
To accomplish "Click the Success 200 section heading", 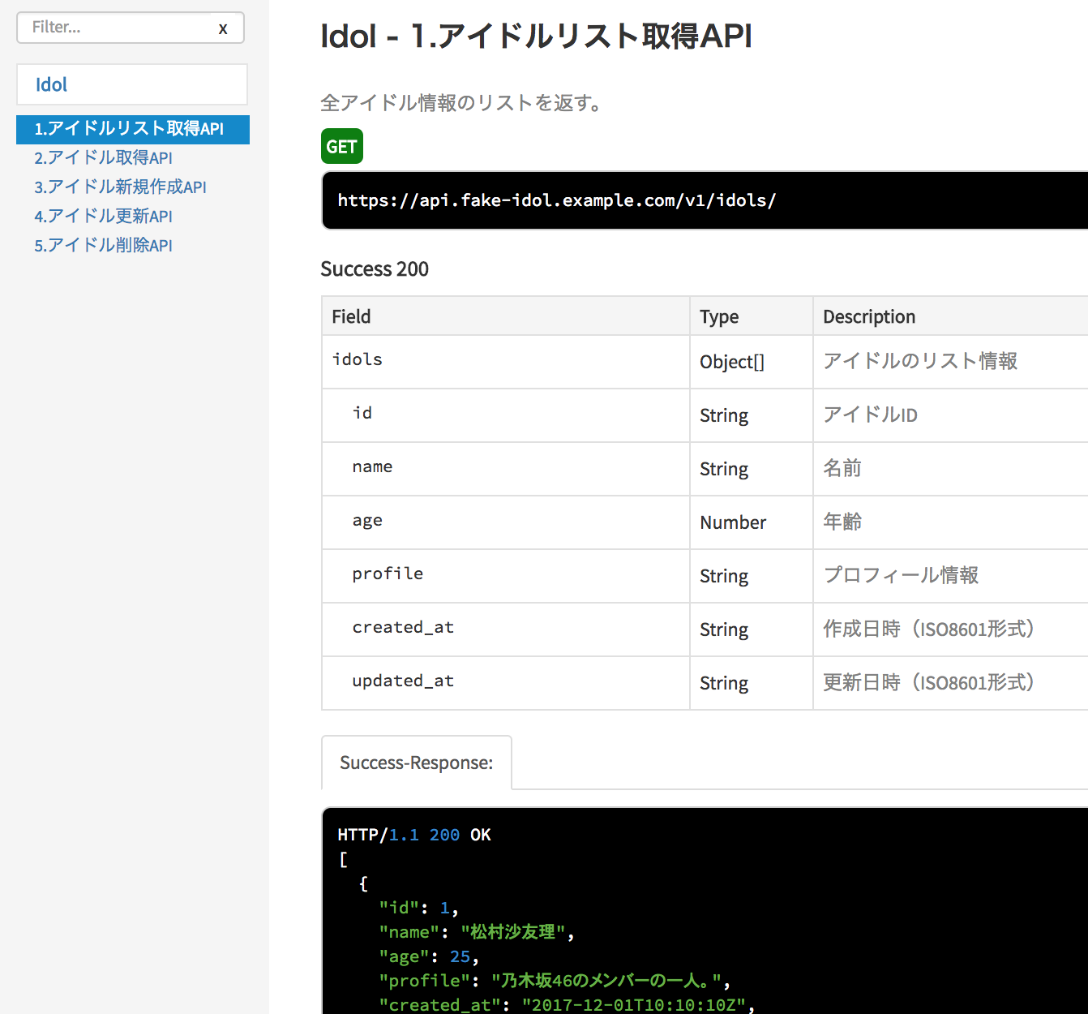I will (375, 269).
